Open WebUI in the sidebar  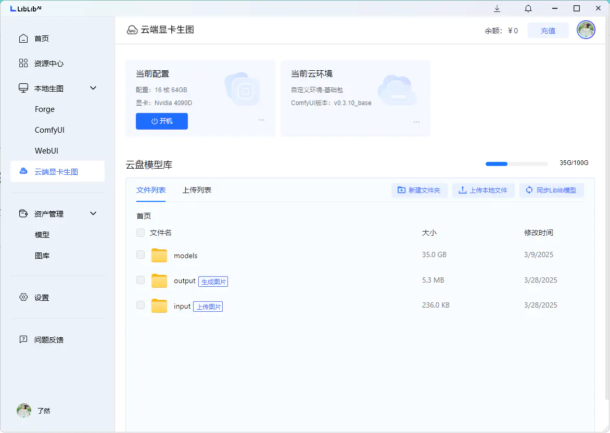46,150
